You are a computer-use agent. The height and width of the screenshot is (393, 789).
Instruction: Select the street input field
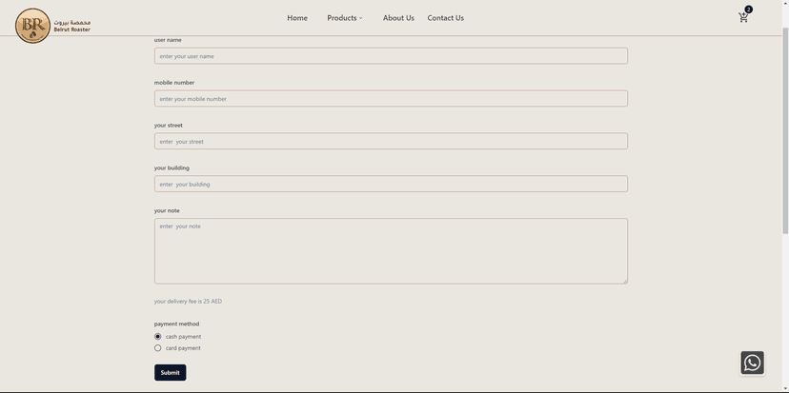391,142
